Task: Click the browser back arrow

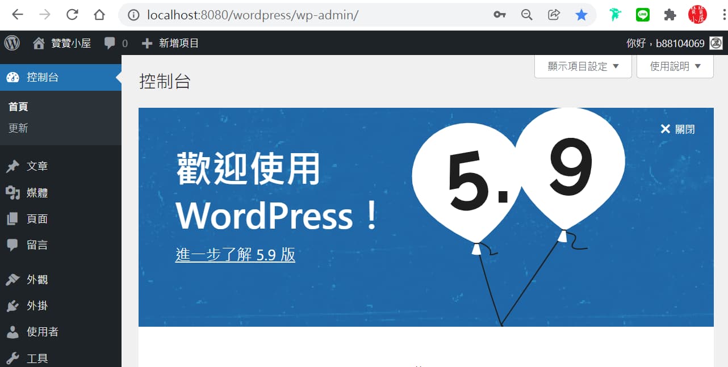Action: point(18,15)
